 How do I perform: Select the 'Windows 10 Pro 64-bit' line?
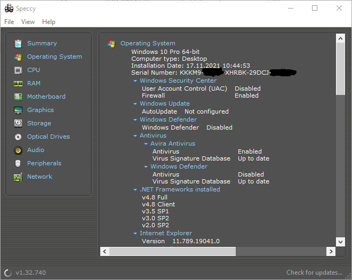point(165,52)
